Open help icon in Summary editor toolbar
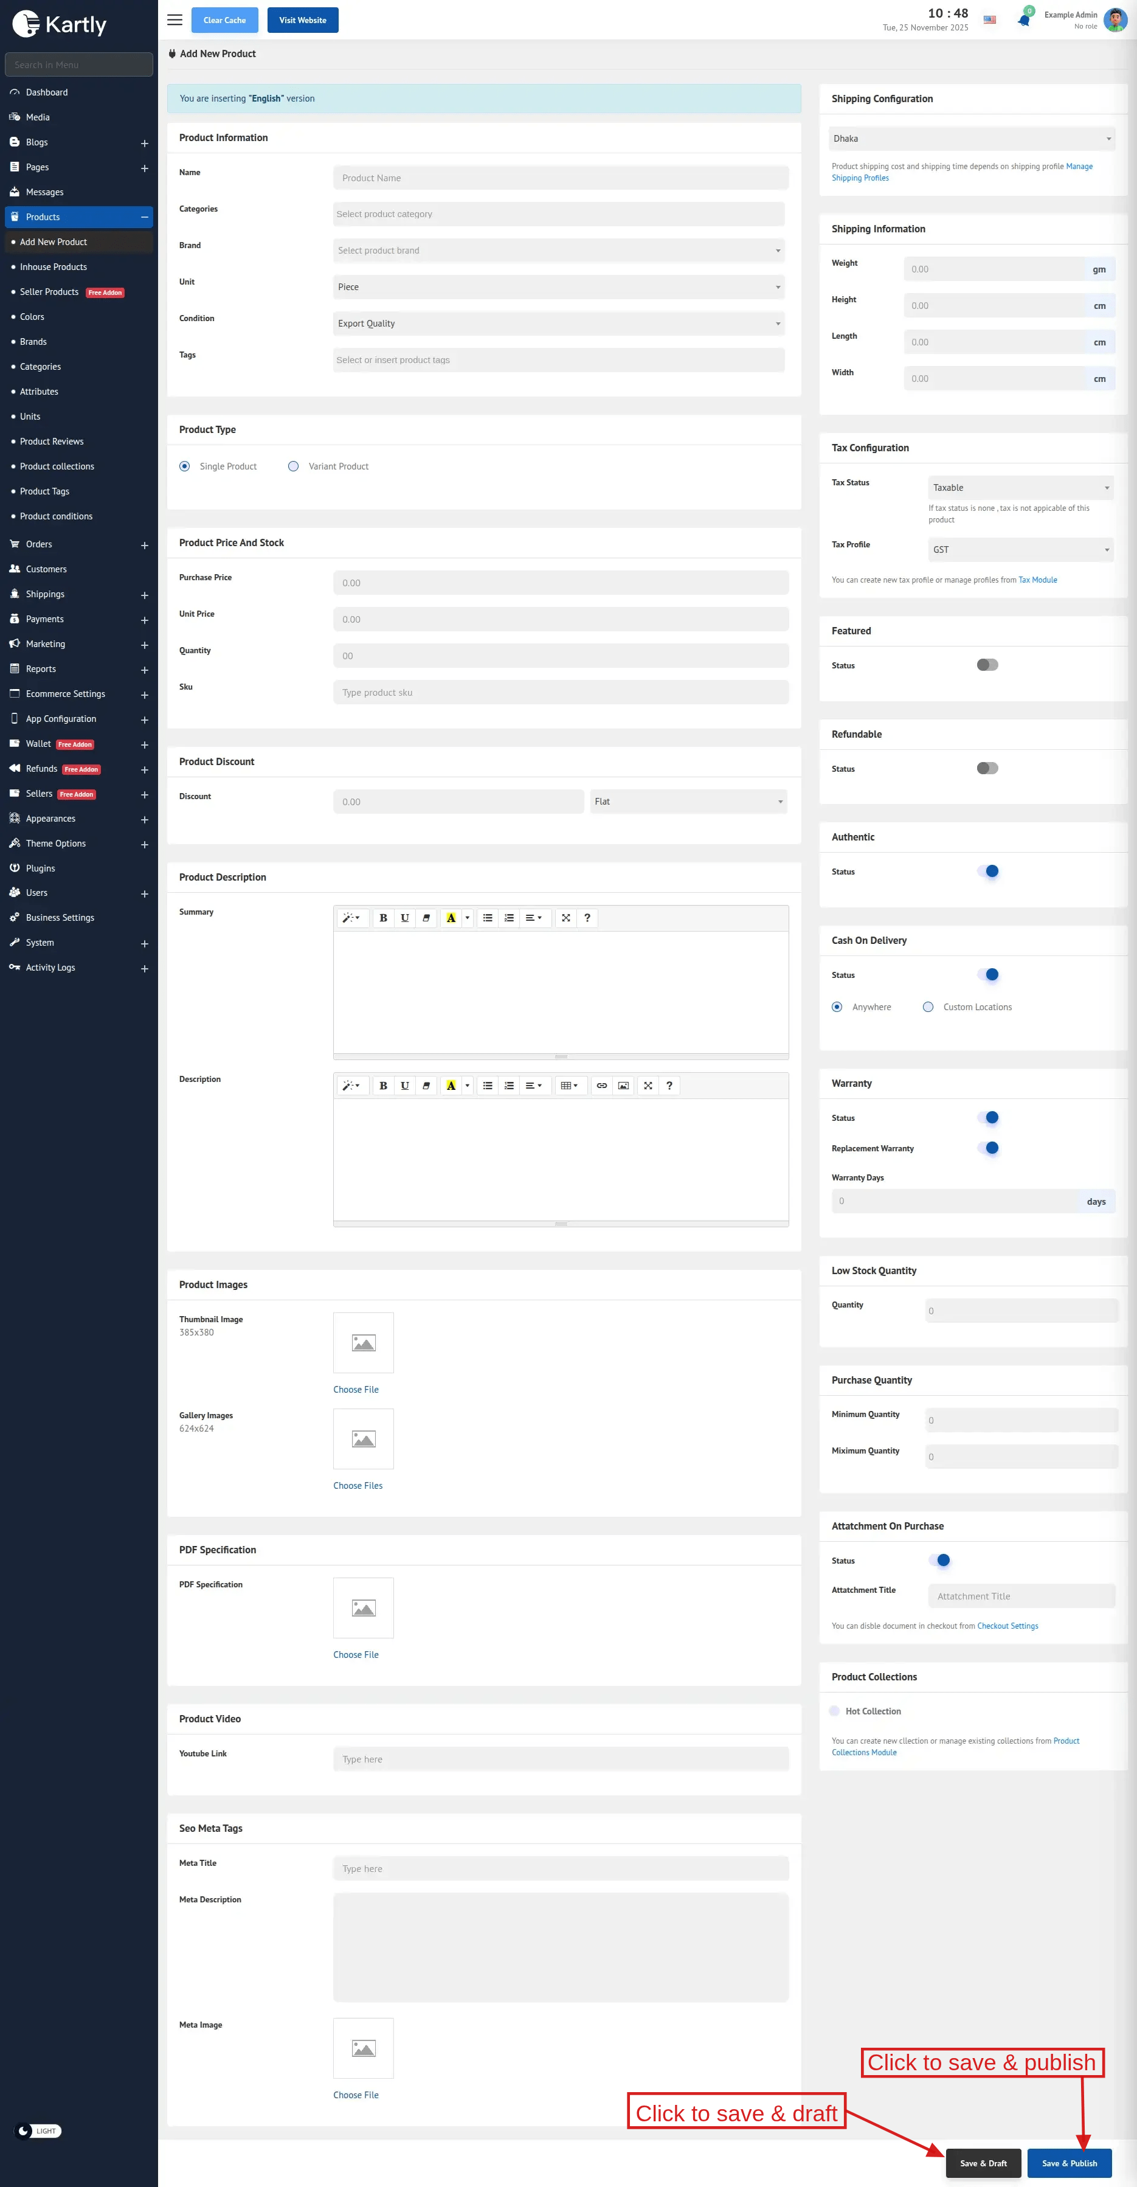1137x2187 pixels. [x=587, y=918]
